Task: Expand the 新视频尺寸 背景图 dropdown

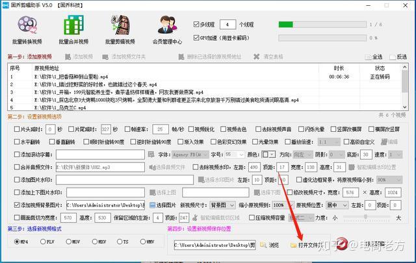Action: [x=222, y=205]
